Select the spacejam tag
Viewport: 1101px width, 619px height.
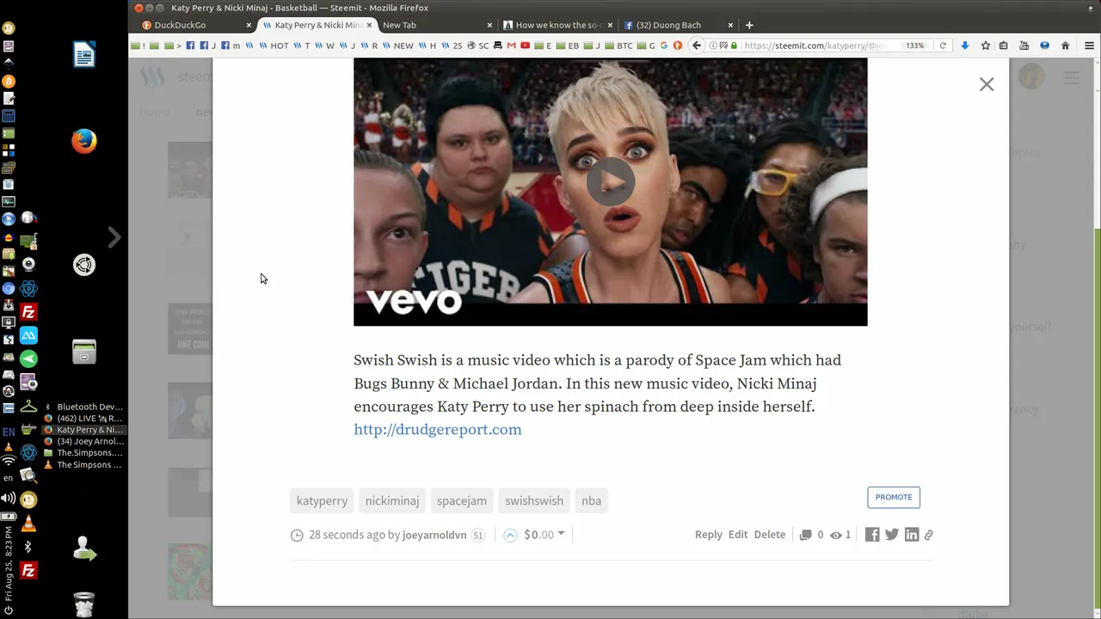tap(461, 500)
